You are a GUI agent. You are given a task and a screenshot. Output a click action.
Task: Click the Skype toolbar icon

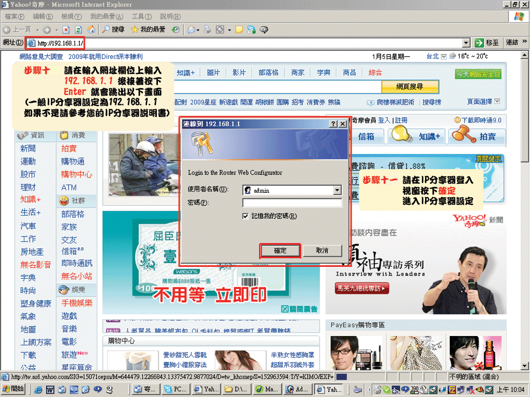tap(251, 30)
